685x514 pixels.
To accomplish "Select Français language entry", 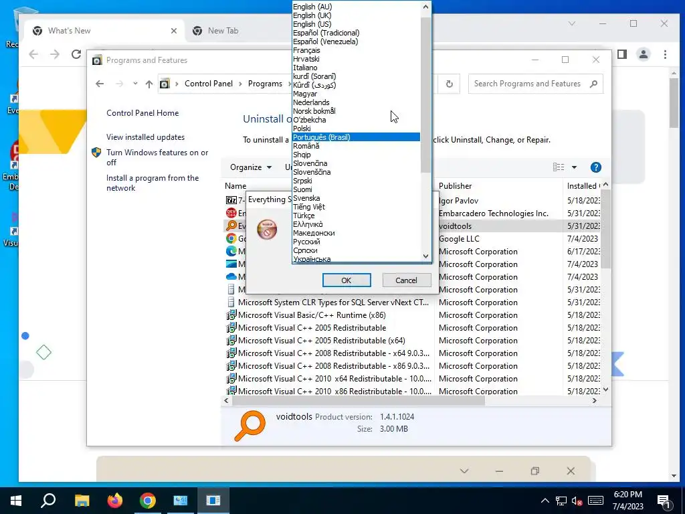I will pyautogui.click(x=306, y=50).
